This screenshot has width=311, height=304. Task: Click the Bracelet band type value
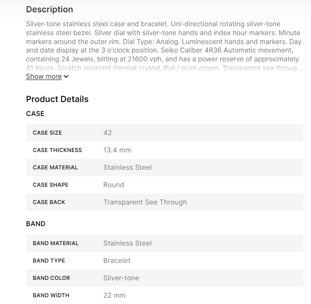coord(117,260)
